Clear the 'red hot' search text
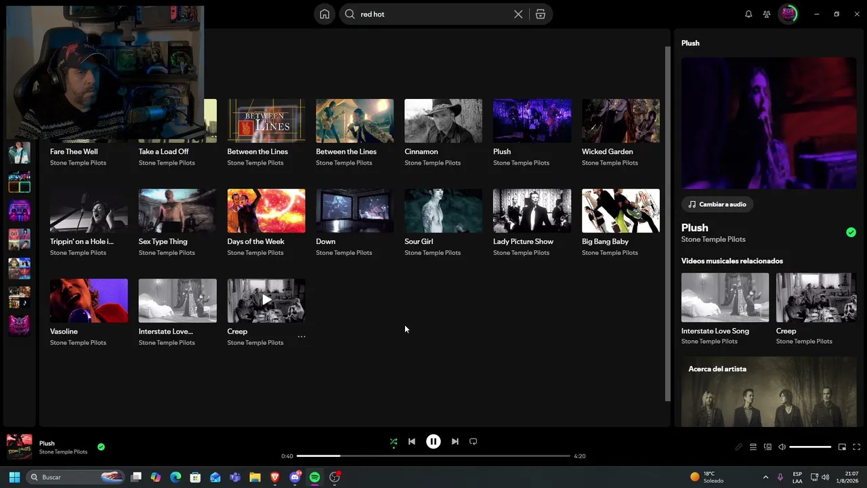Screen dimensions: 867x488 tap(518, 14)
